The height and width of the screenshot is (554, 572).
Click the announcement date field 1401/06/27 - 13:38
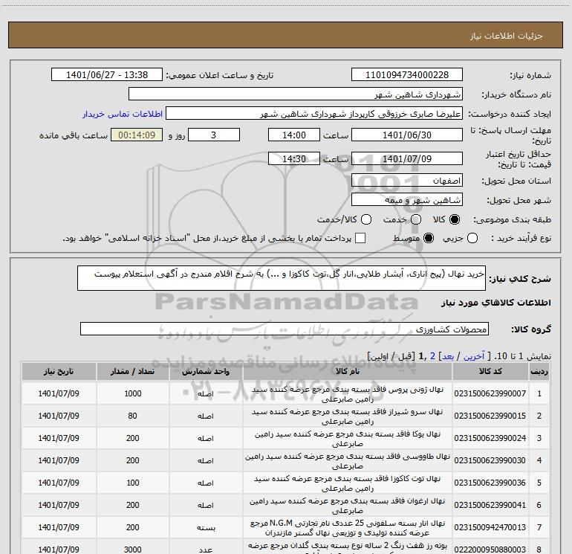pos(107,74)
